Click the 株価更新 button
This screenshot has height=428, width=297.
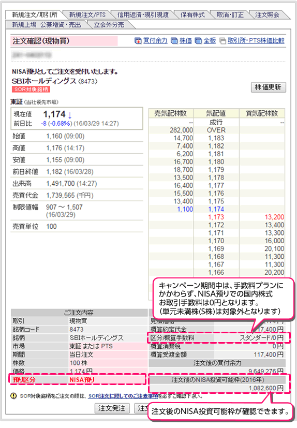coord(268,87)
